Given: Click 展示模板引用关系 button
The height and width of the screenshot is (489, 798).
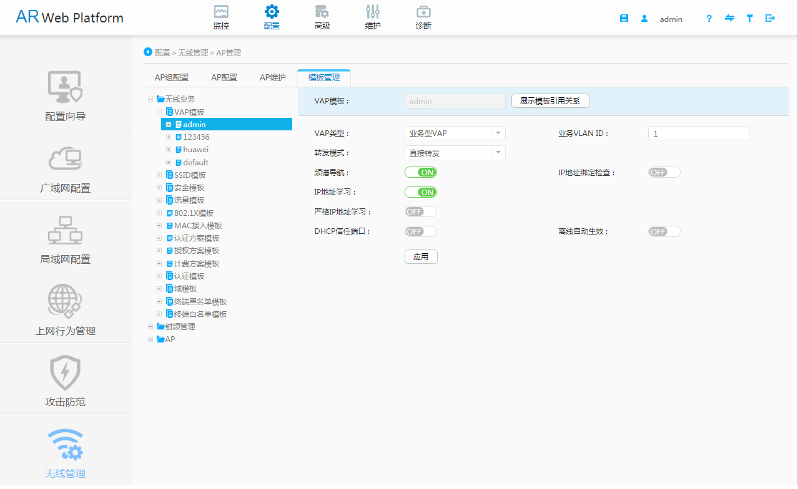Looking at the screenshot, I should (x=549, y=100).
